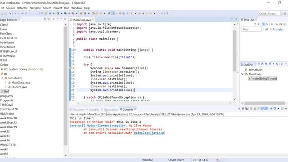The image size is (288, 162).
Task: Click the Activate... link in Task List
Action: 278,29
